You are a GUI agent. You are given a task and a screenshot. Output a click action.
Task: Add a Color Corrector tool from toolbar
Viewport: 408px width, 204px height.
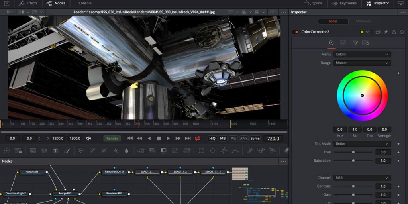tap(80, 150)
